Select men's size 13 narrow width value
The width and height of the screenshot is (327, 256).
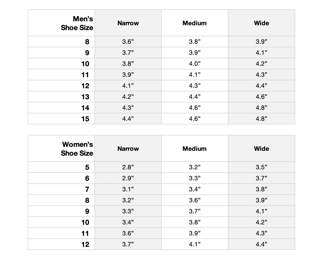click(x=128, y=97)
